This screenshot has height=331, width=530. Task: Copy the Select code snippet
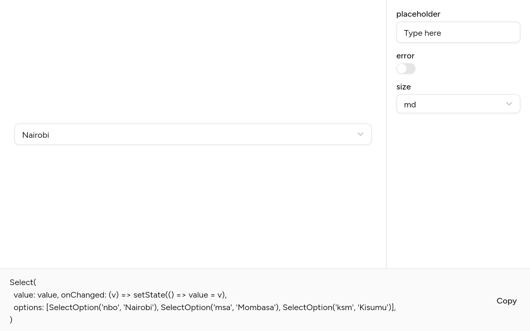pos(506,301)
